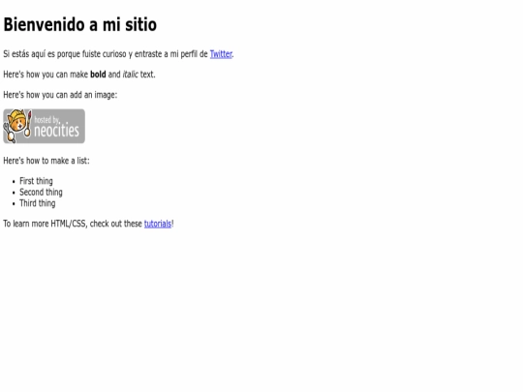Click the cat mascot in the Neocities badge
Screen dimensions: 523x392
pyautogui.click(x=16, y=126)
